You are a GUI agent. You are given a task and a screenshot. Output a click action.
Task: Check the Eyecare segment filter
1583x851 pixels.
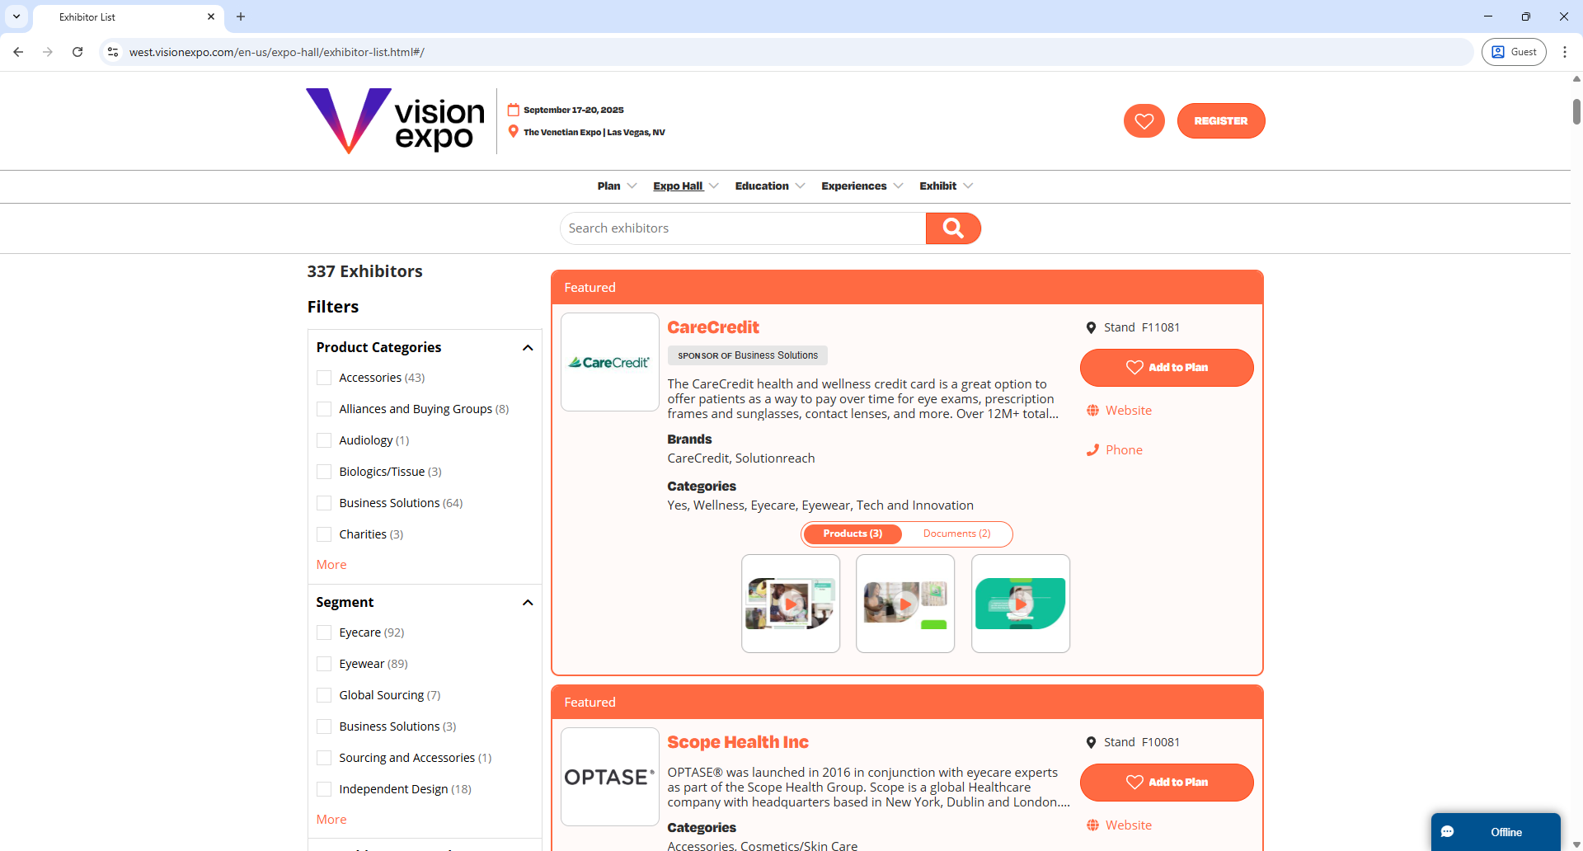point(324,632)
